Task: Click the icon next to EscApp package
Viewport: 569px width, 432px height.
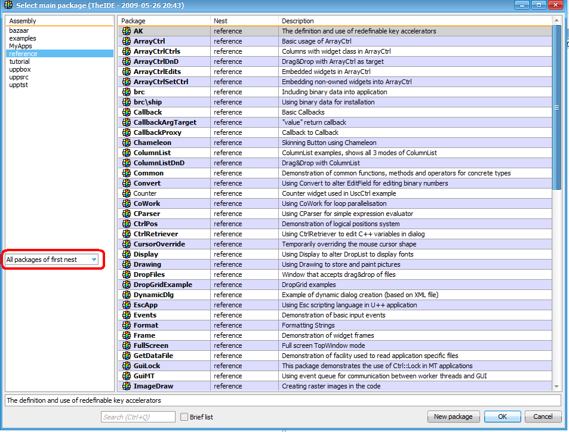Action: coord(126,305)
